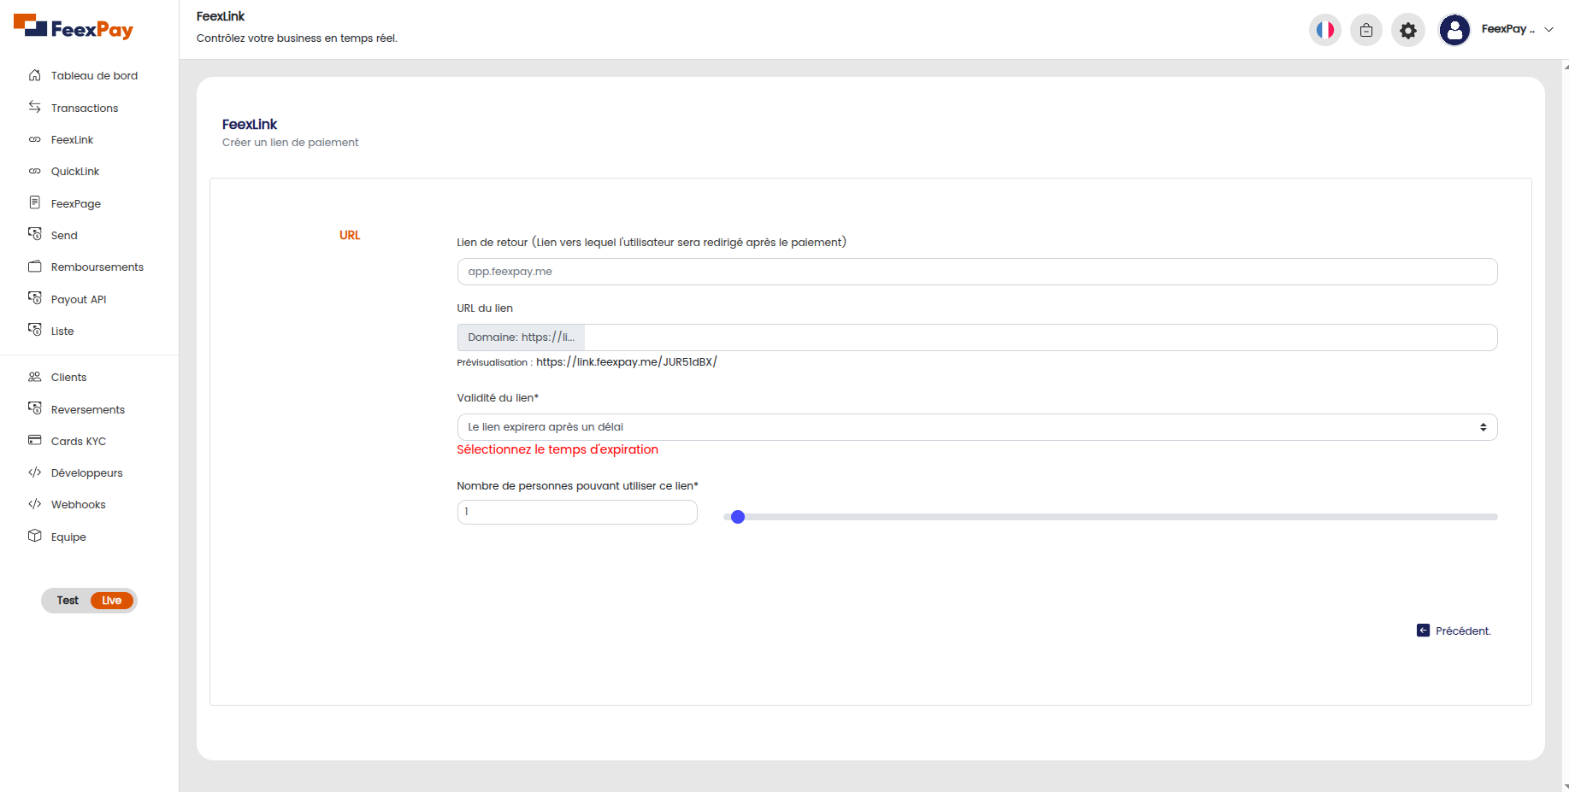Open the Validité du lien dropdown
The image size is (1569, 792).
(977, 427)
